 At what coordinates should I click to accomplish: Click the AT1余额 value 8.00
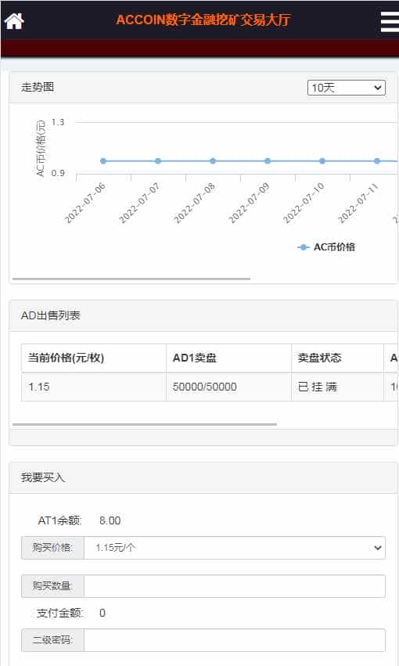coord(110,520)
